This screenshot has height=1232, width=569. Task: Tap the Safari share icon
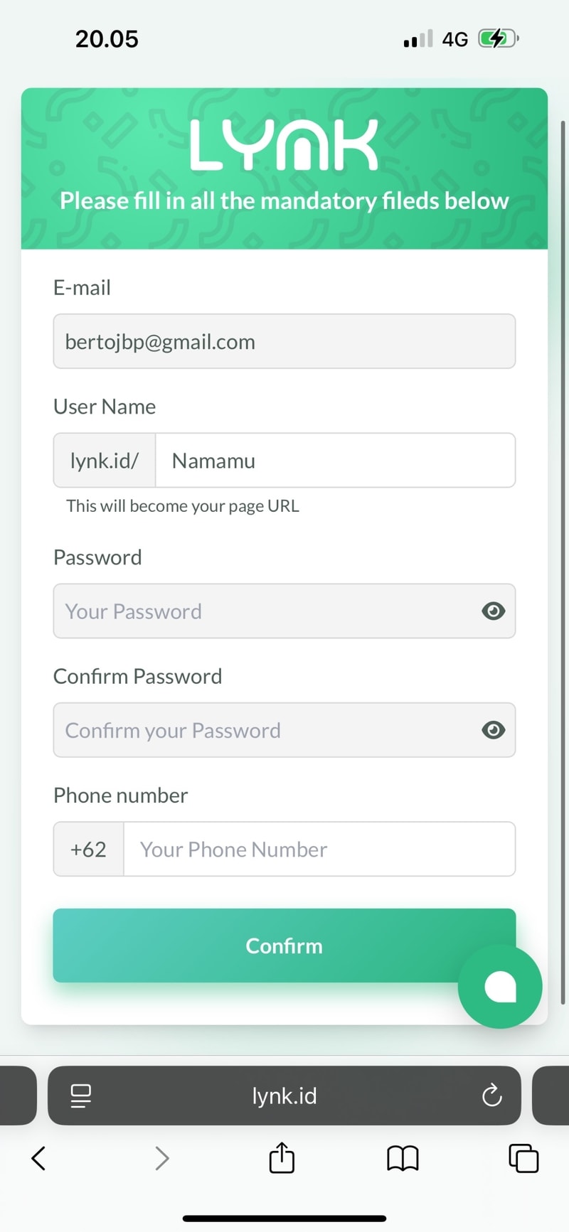282,1157
